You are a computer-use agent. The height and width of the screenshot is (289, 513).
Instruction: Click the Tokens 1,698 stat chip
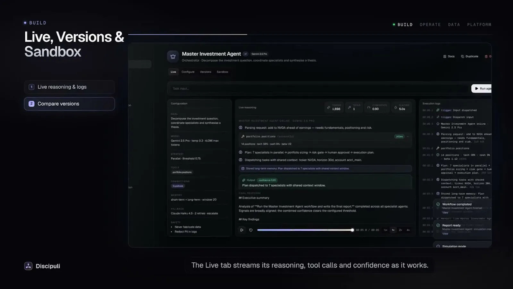point(334,107)
